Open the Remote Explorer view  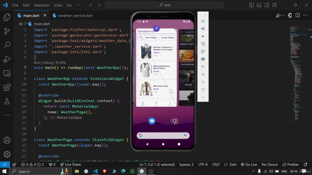[x=7, y=73]
